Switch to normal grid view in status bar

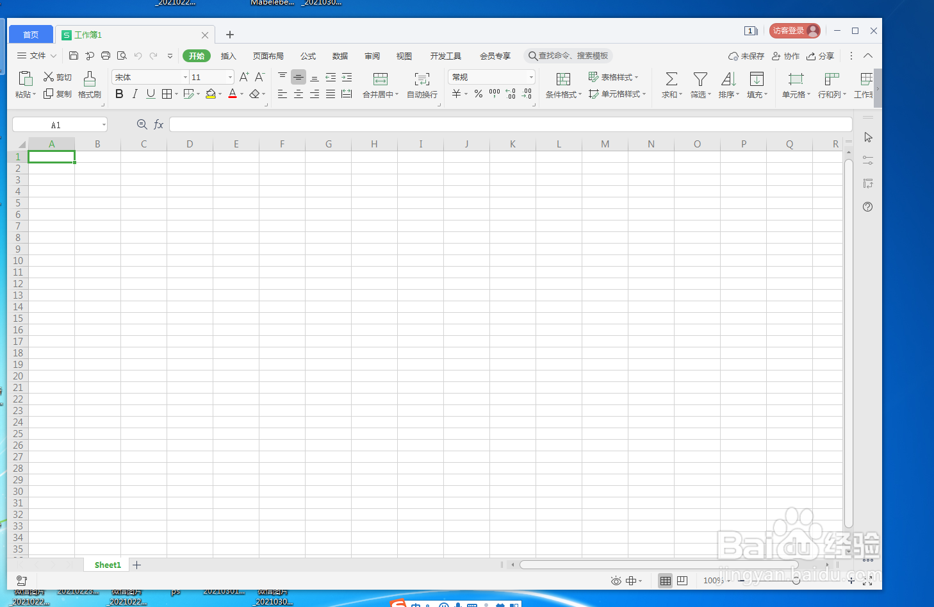click(x=666, y=581)
